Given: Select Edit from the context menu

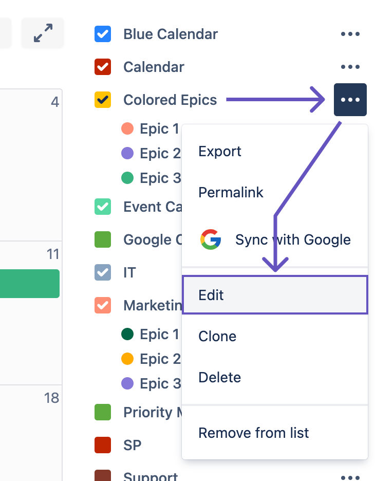Looking at the screenshot, I should (x=275, y=295).
